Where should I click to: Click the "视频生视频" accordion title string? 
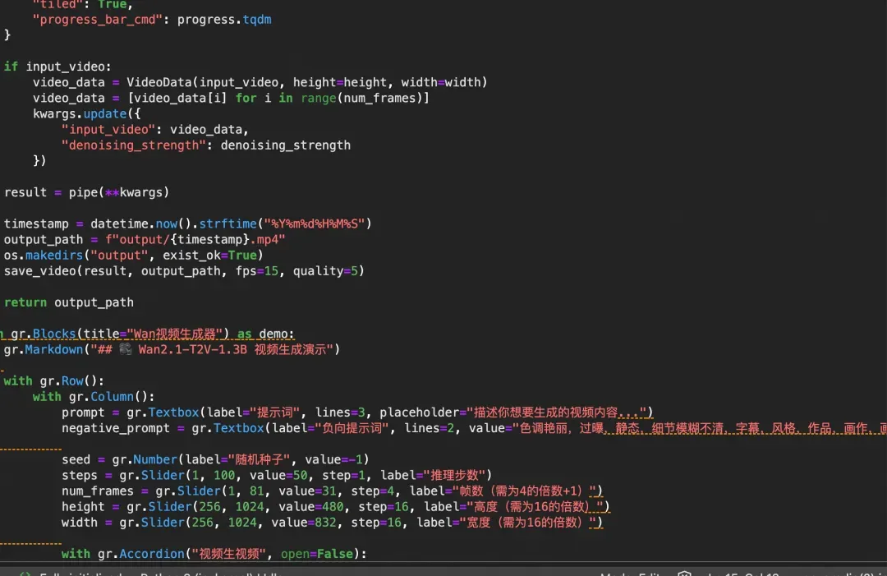tap(228, 555)
